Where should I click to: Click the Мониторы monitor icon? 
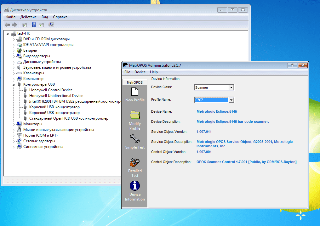[19, 124]
